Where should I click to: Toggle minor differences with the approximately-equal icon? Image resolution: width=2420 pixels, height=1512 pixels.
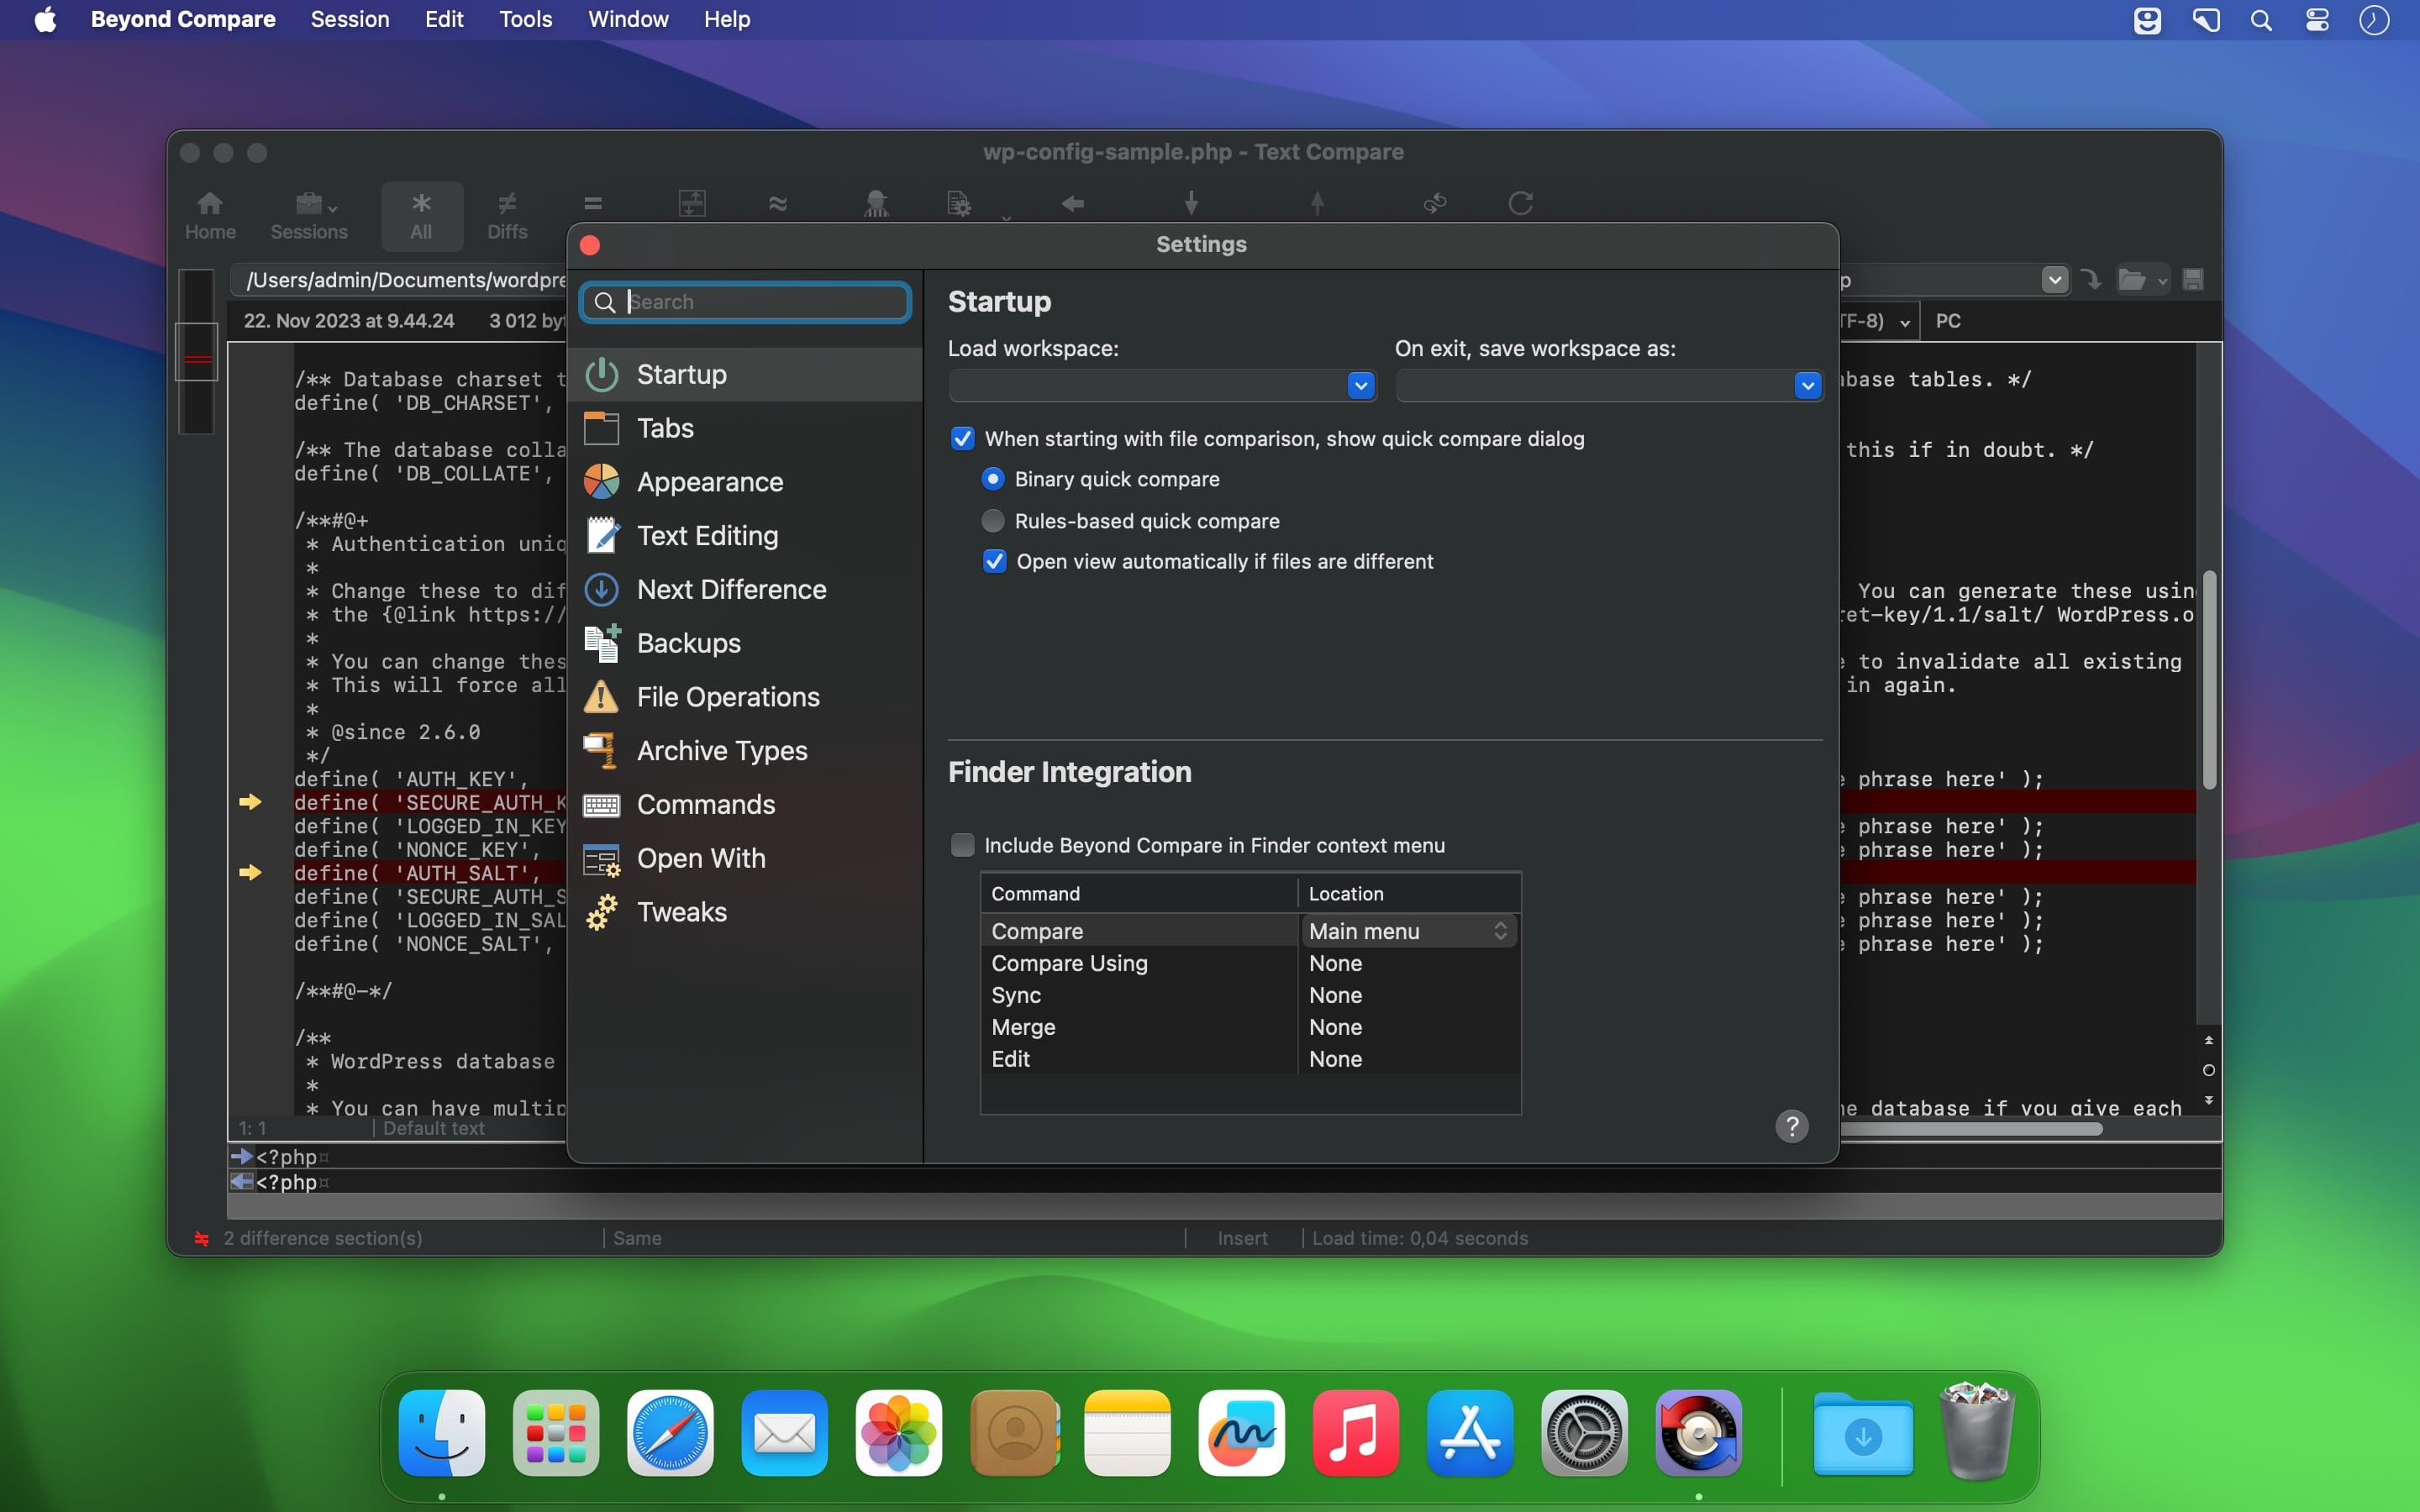click(x=778, y=204)
